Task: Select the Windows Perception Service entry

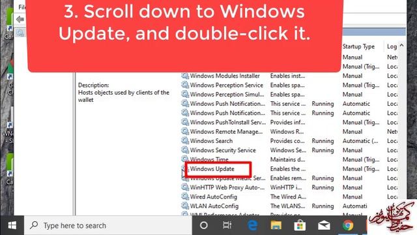Action: coord(226,86)
